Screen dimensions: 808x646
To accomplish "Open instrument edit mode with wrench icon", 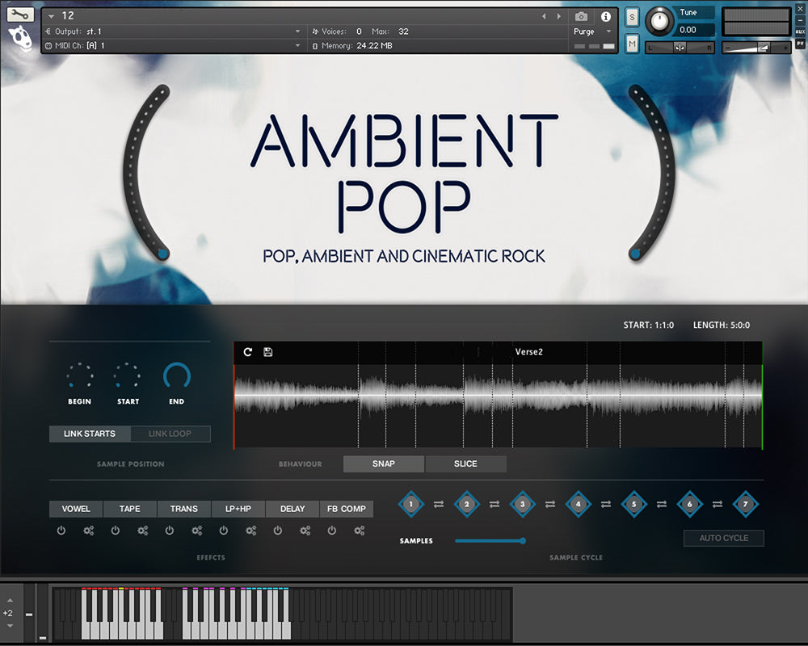I will pos(20,15).
